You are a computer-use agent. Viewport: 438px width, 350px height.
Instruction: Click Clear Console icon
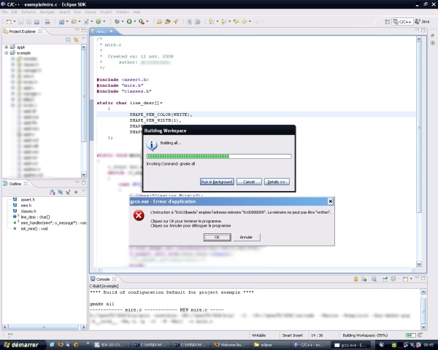pyautogui.click(x=364, y=279)
